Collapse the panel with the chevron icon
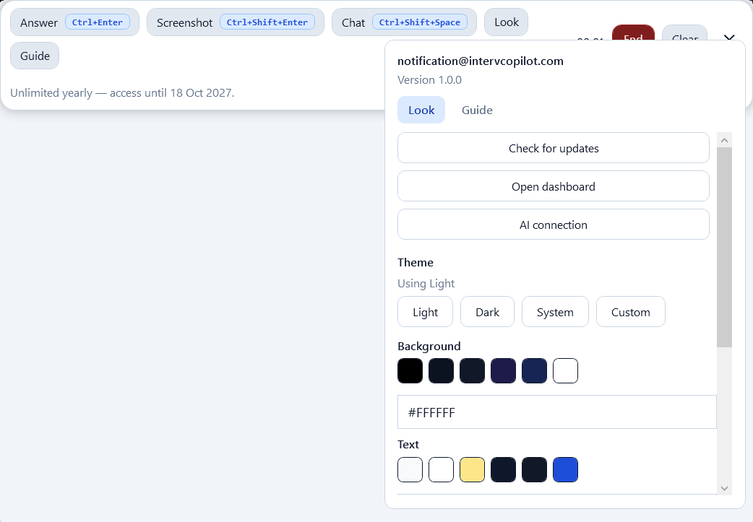Image resolution: width=753 pixels, height=522 pixels. (x=729, y=38)
